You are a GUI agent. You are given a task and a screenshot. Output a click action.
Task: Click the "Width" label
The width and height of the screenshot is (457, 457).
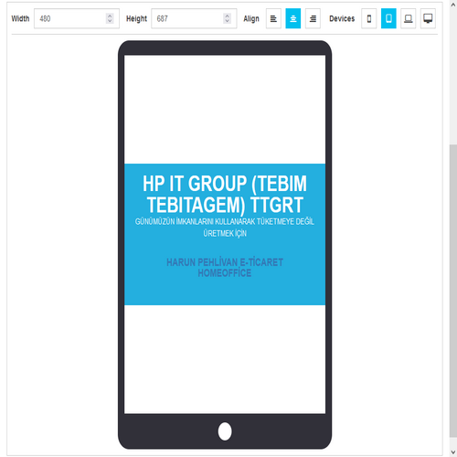click(x=20, y=18)
